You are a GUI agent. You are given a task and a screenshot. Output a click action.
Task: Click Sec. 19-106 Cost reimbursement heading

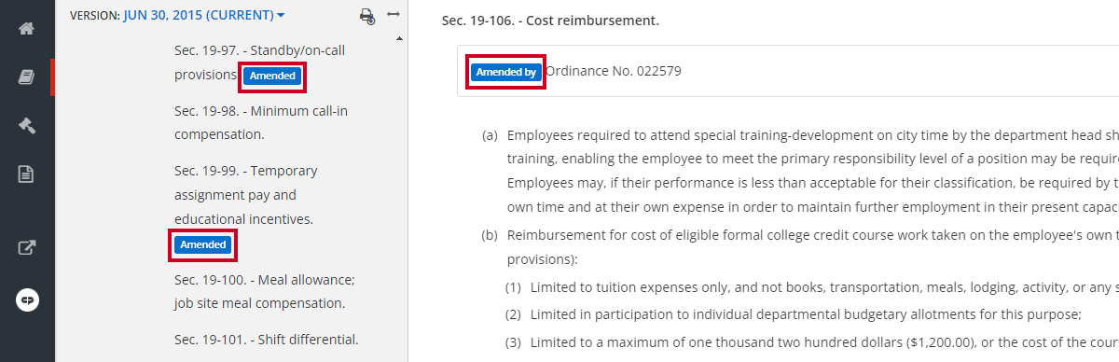point(550,20)
